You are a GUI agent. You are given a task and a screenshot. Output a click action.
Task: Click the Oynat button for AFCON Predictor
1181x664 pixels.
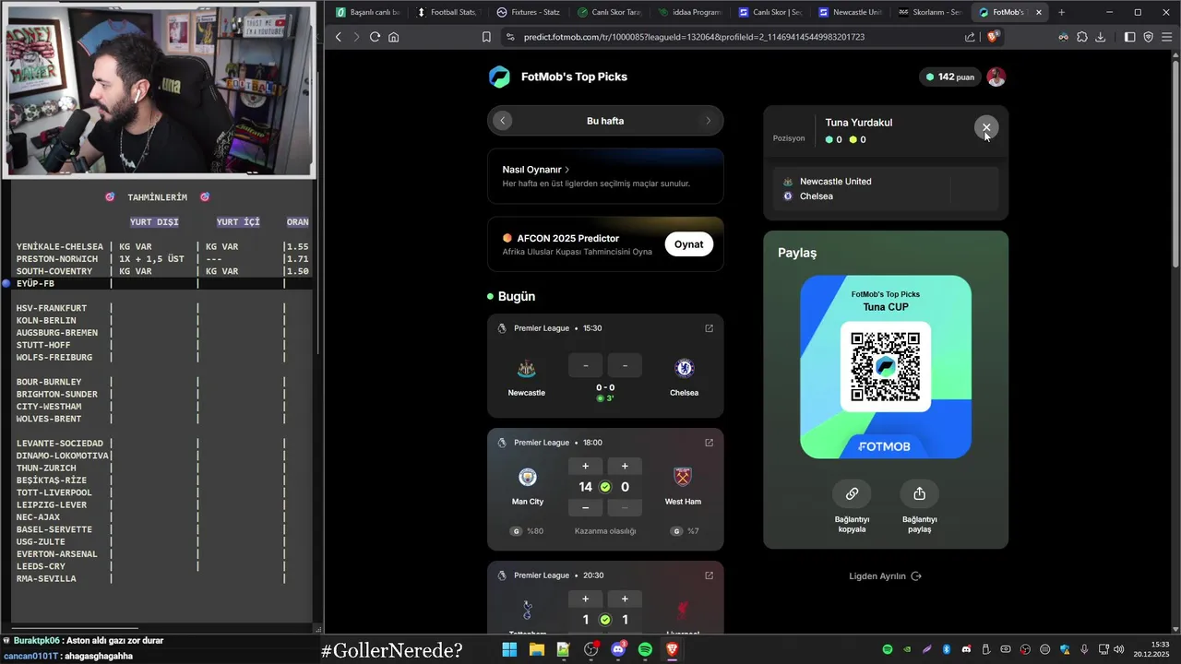[688, 244]
